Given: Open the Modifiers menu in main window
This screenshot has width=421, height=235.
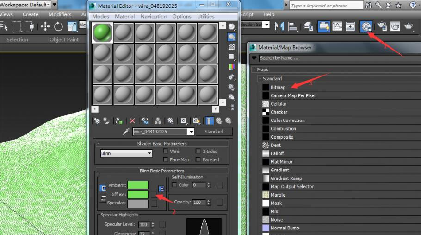Looking at the screenshot, I should [x=60, y=14].
